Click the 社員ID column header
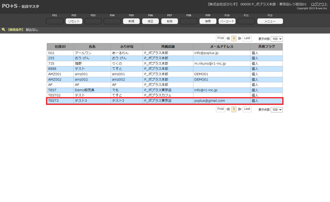 point(60,47)
